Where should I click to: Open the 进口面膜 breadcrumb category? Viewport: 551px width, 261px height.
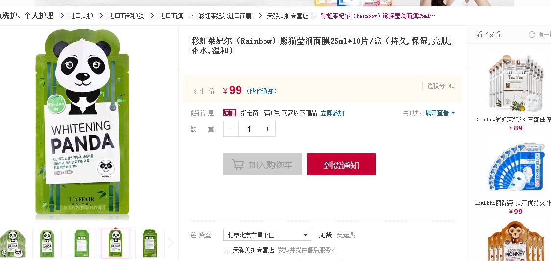click(x=171, y=16)
